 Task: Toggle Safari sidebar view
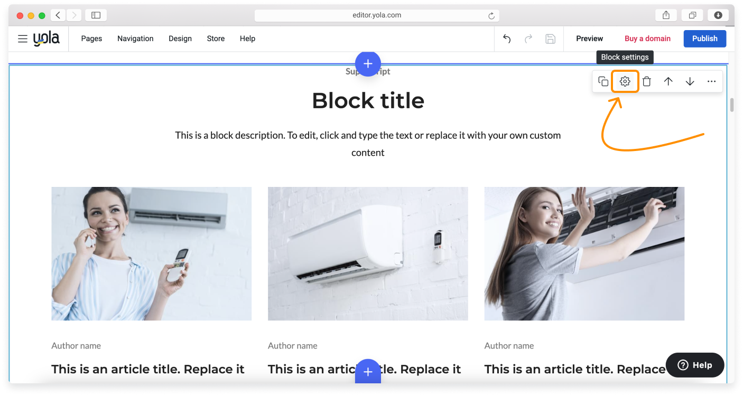click(x=96, y=15)
